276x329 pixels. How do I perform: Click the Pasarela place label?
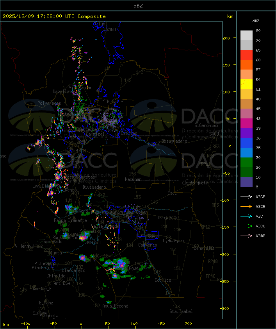[x=49, y=316]
